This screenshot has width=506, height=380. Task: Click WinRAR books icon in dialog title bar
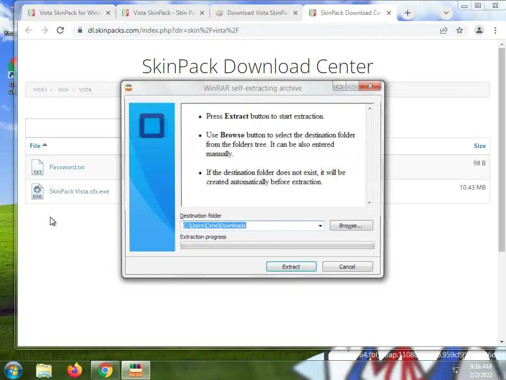point(129,88)
